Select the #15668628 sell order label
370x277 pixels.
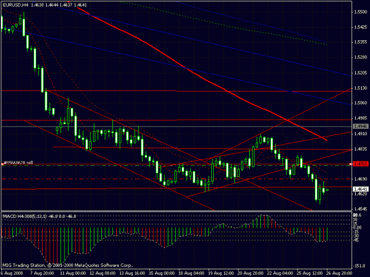coord(18,162)
